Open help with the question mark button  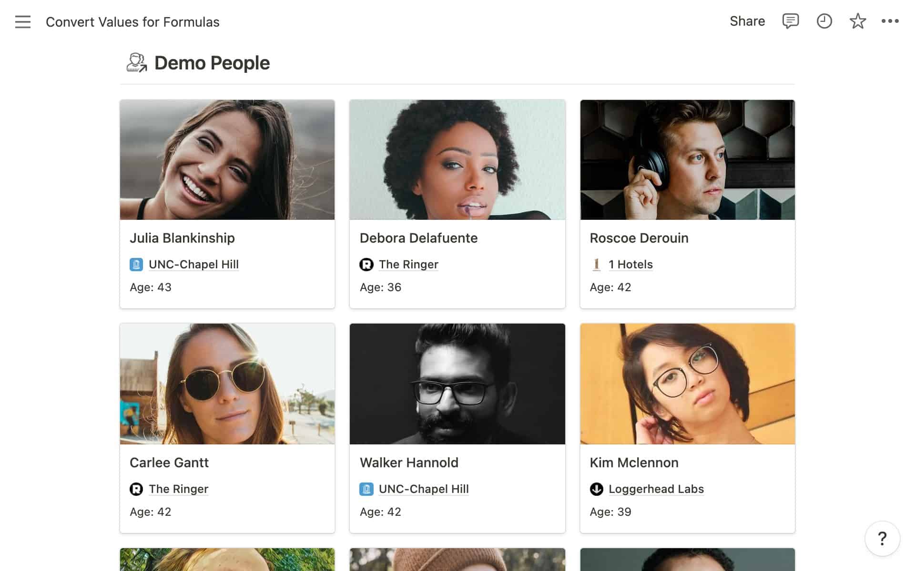[x=881, y=539]
